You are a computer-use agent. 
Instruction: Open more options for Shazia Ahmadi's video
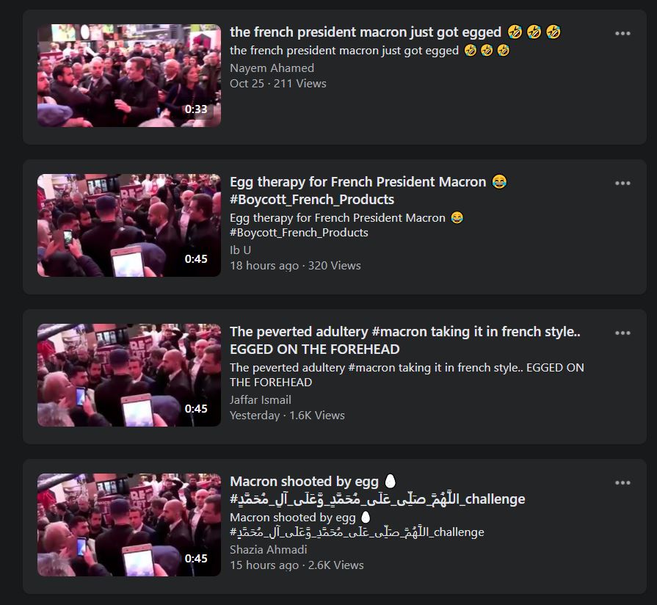tap(622, 482)
